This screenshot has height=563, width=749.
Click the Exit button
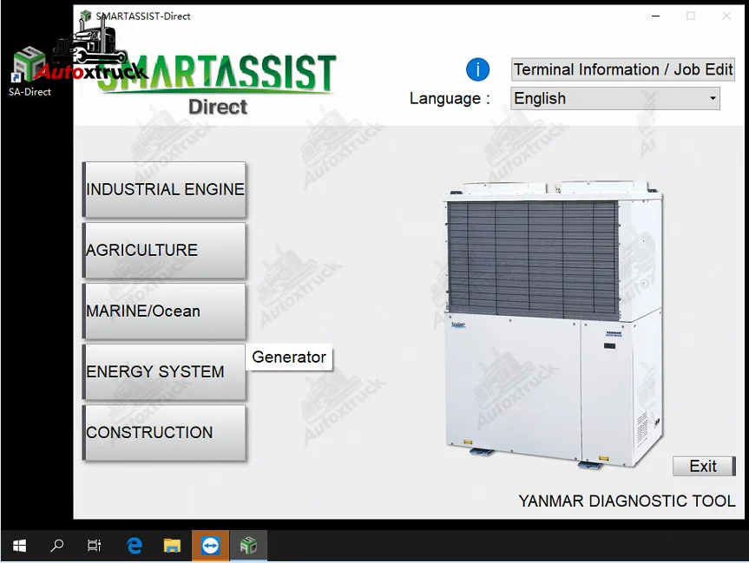pyautogui.click(x=704, y=466)
